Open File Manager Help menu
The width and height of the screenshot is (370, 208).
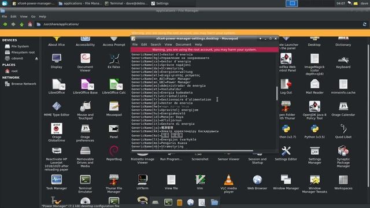click(x=42, y=17)
